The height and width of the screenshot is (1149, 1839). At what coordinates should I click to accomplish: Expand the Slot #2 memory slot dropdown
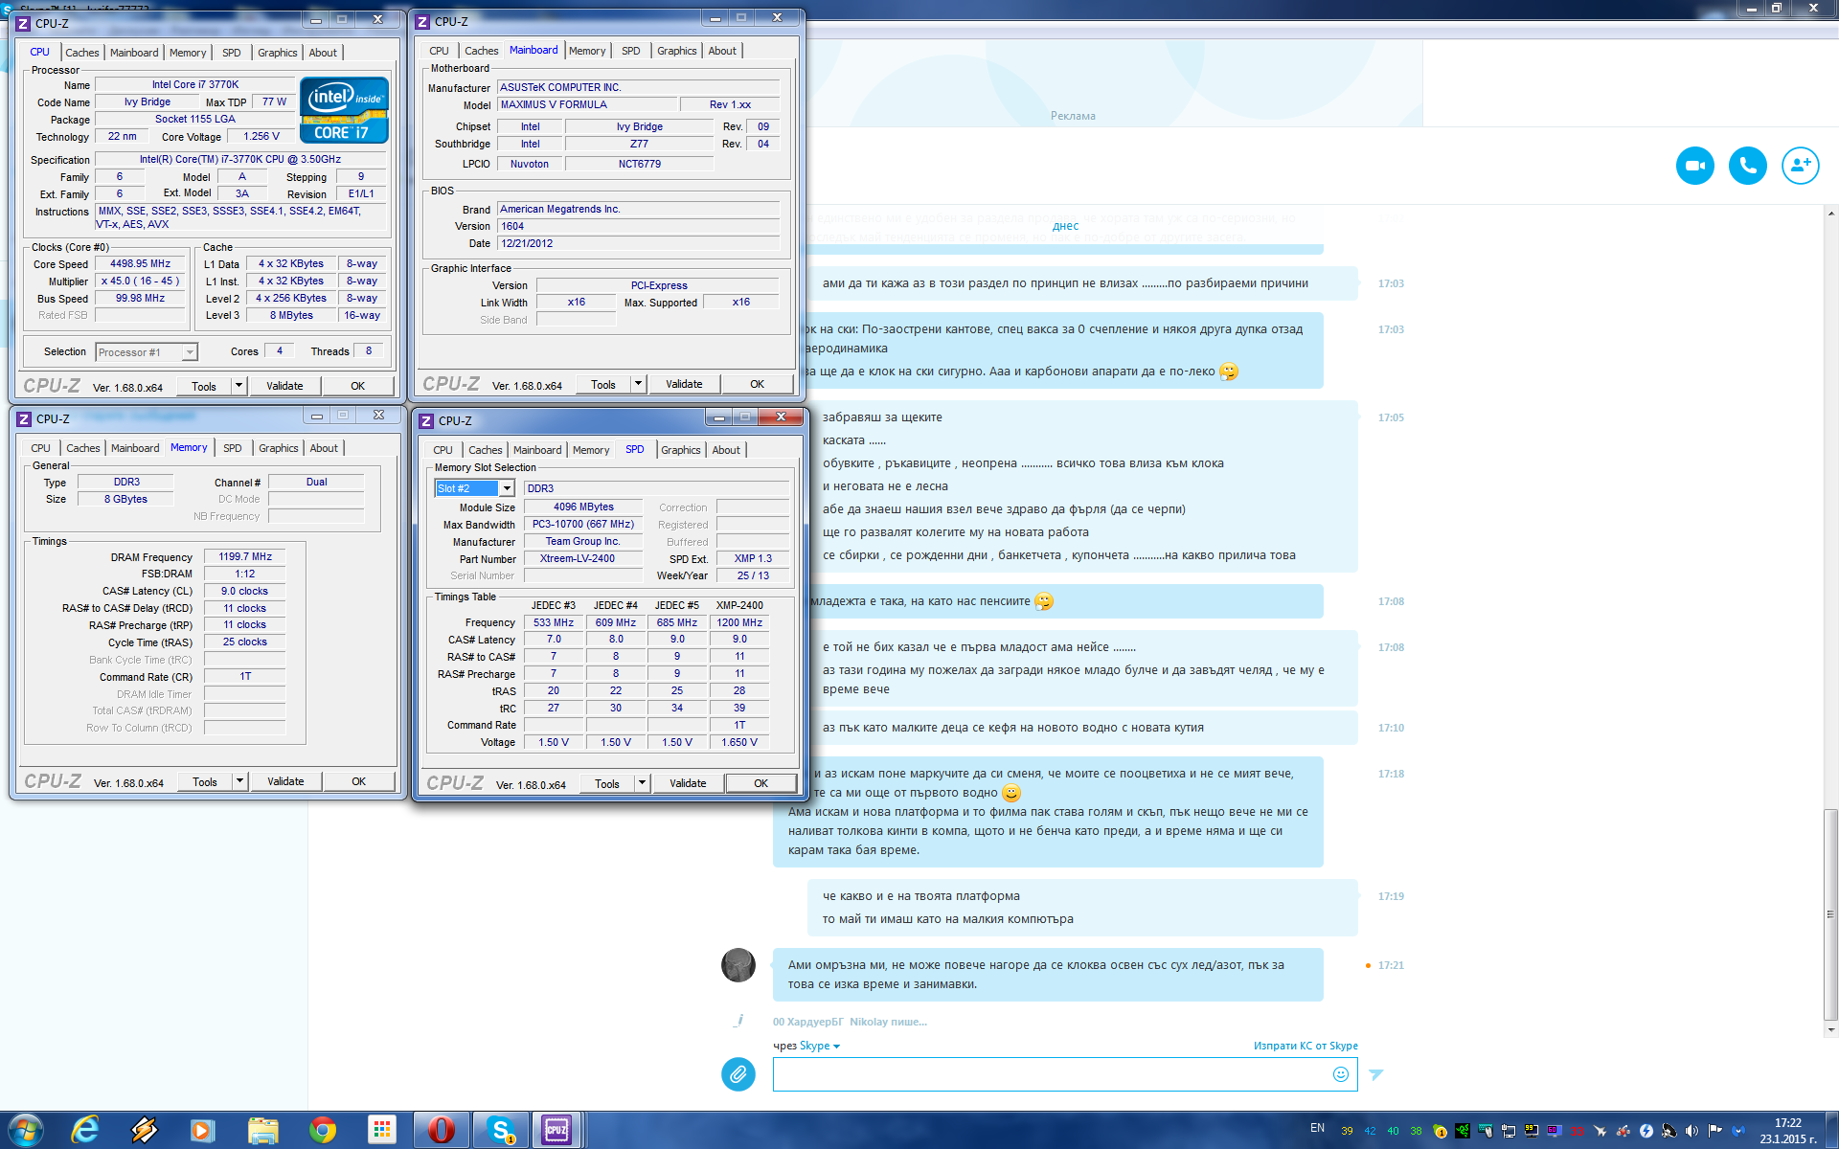click(507, 488)
